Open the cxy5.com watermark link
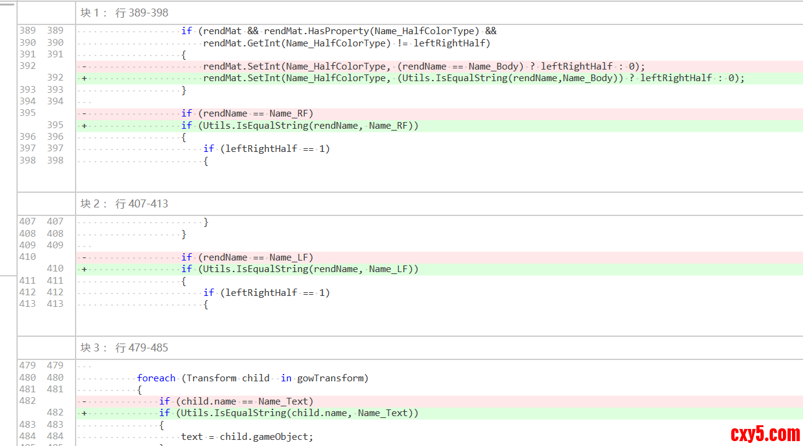803x446 pixels. [x=765, y=434]
